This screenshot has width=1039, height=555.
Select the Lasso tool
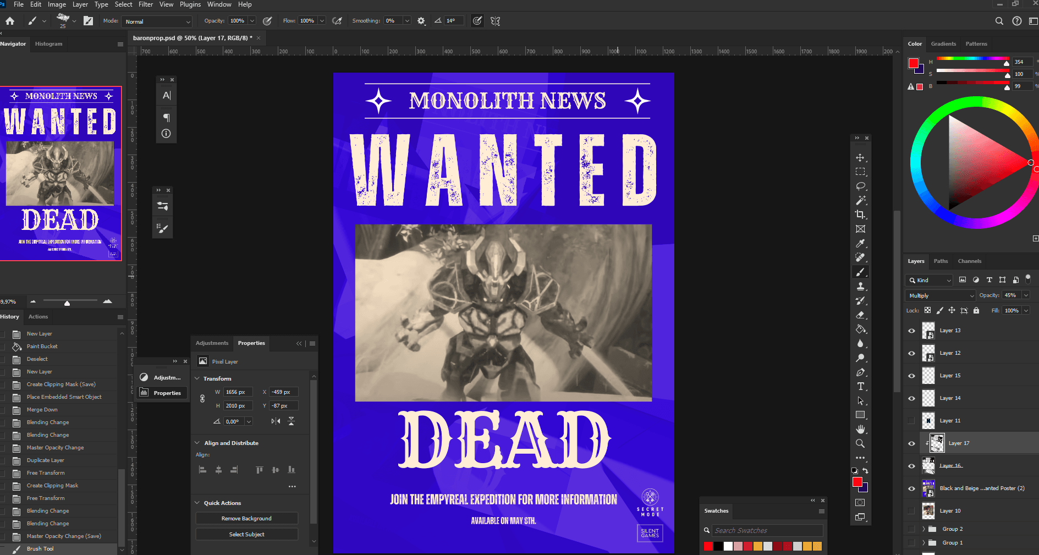(860, 186)
